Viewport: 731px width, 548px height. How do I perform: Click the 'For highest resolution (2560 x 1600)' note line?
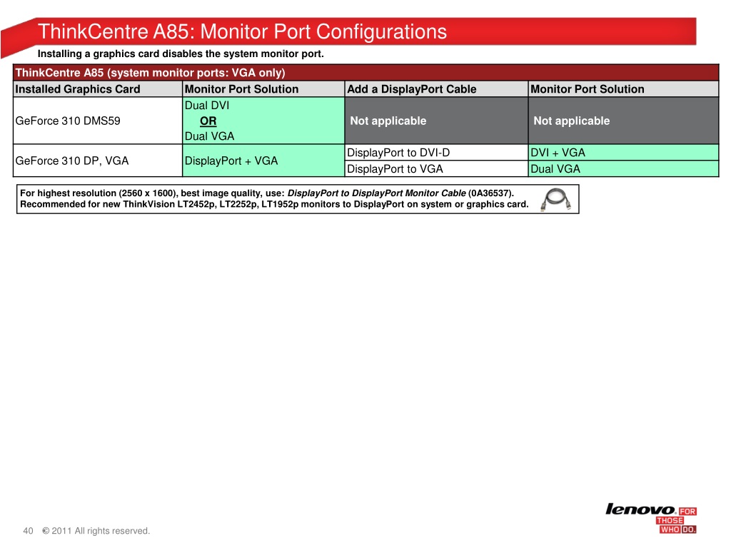(267, 193)
